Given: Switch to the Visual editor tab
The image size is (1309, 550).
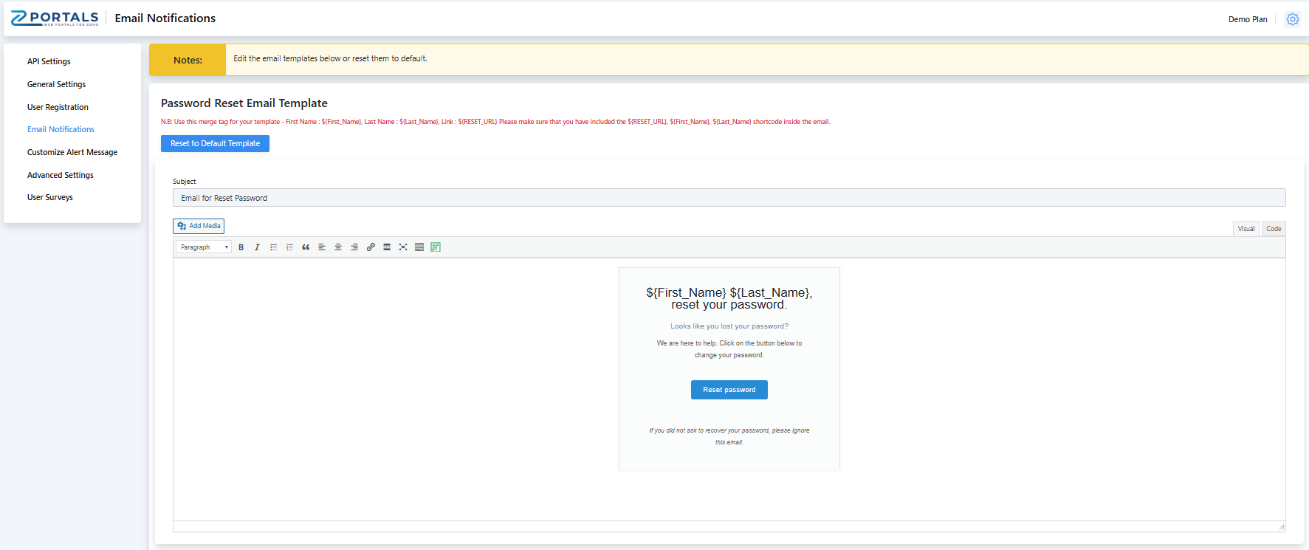Looking at the screenshot, I should click(1246, 229).
